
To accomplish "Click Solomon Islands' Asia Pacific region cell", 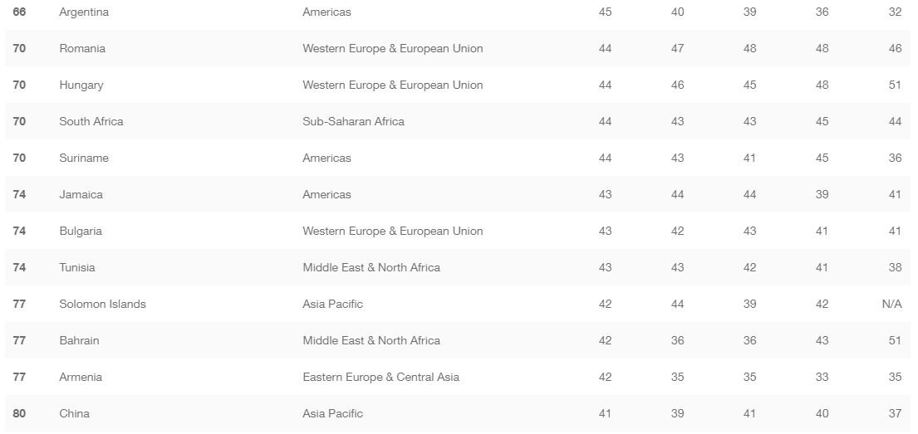I will (332, 305).
